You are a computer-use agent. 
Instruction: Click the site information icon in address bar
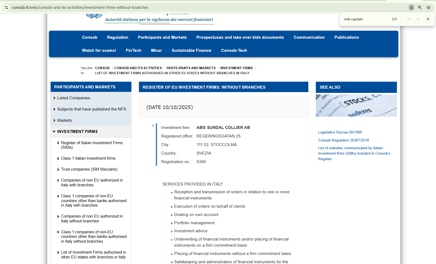(x=6, y=7)
